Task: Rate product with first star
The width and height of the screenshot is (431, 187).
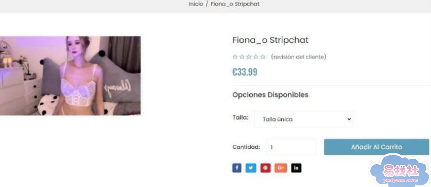Action: tap(235, 57)
